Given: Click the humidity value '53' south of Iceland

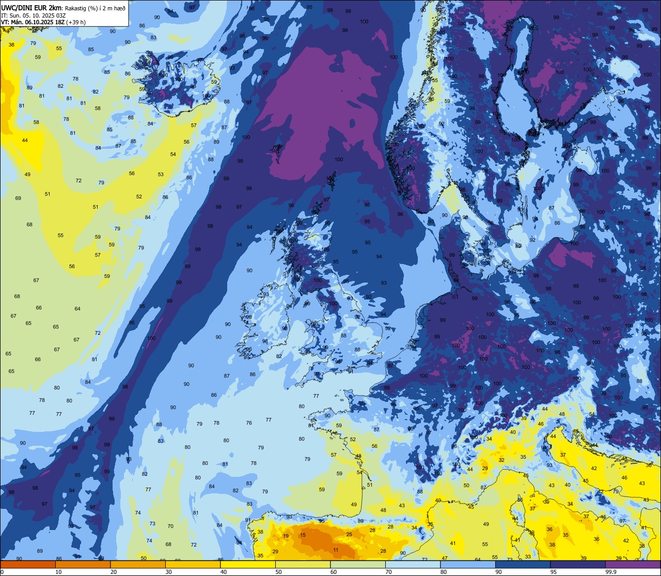Looking at the screenshot, I should point(161,175).
